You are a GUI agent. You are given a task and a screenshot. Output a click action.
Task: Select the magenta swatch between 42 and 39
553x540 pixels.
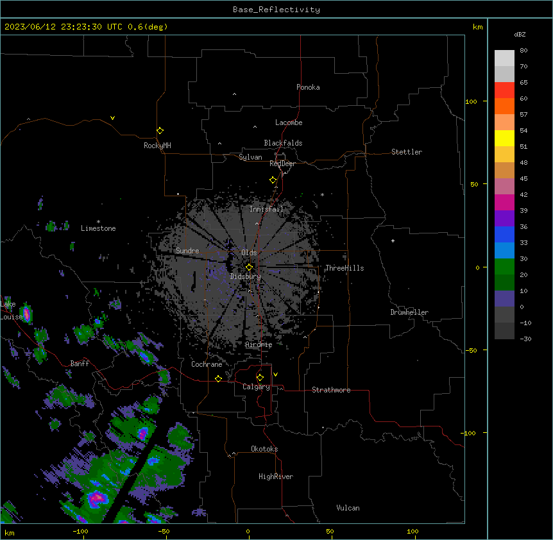(x=504, y=202)
